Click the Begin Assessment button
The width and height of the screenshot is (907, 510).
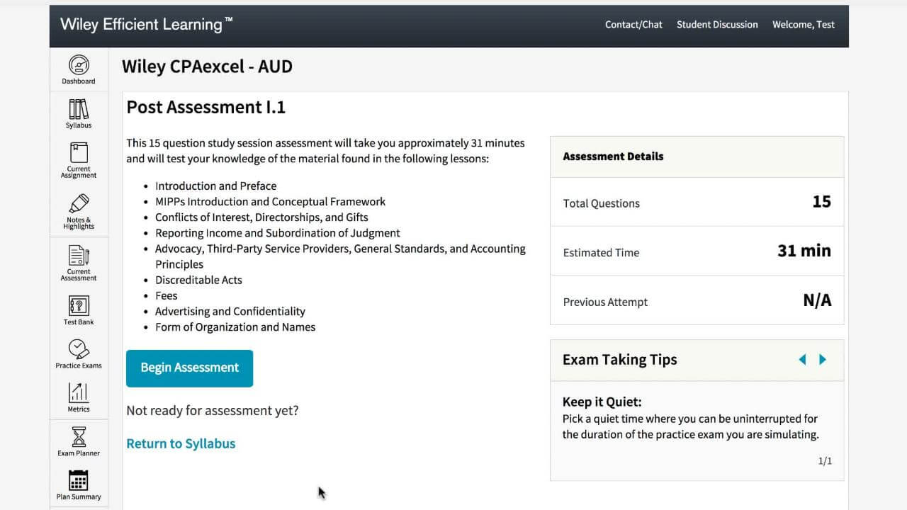(189, 368)
